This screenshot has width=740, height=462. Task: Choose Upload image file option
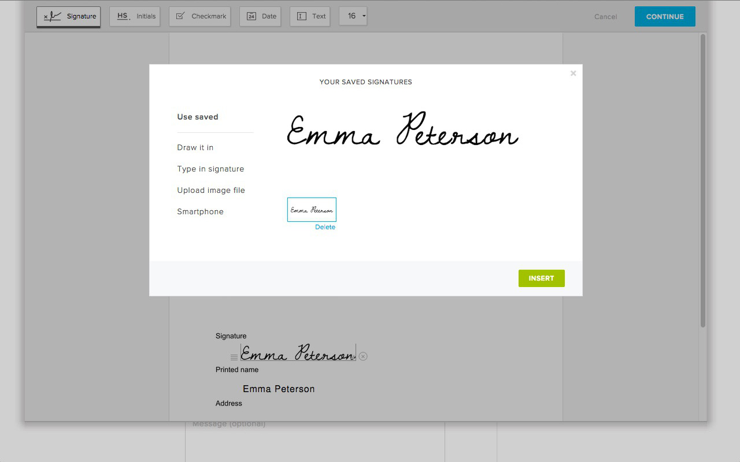tap(211, 190)
